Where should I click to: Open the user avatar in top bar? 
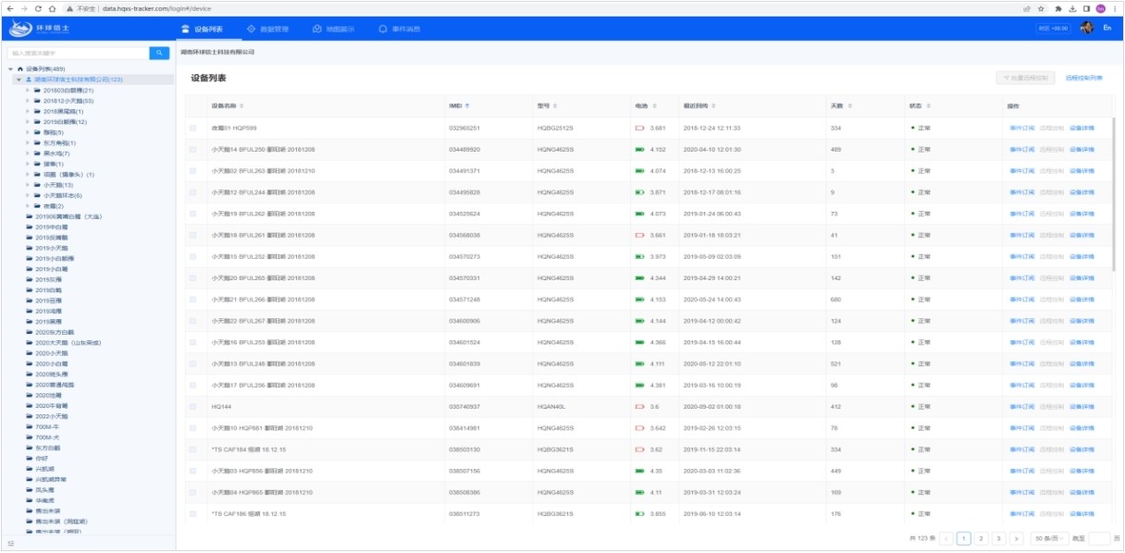tap(1087, 29)
